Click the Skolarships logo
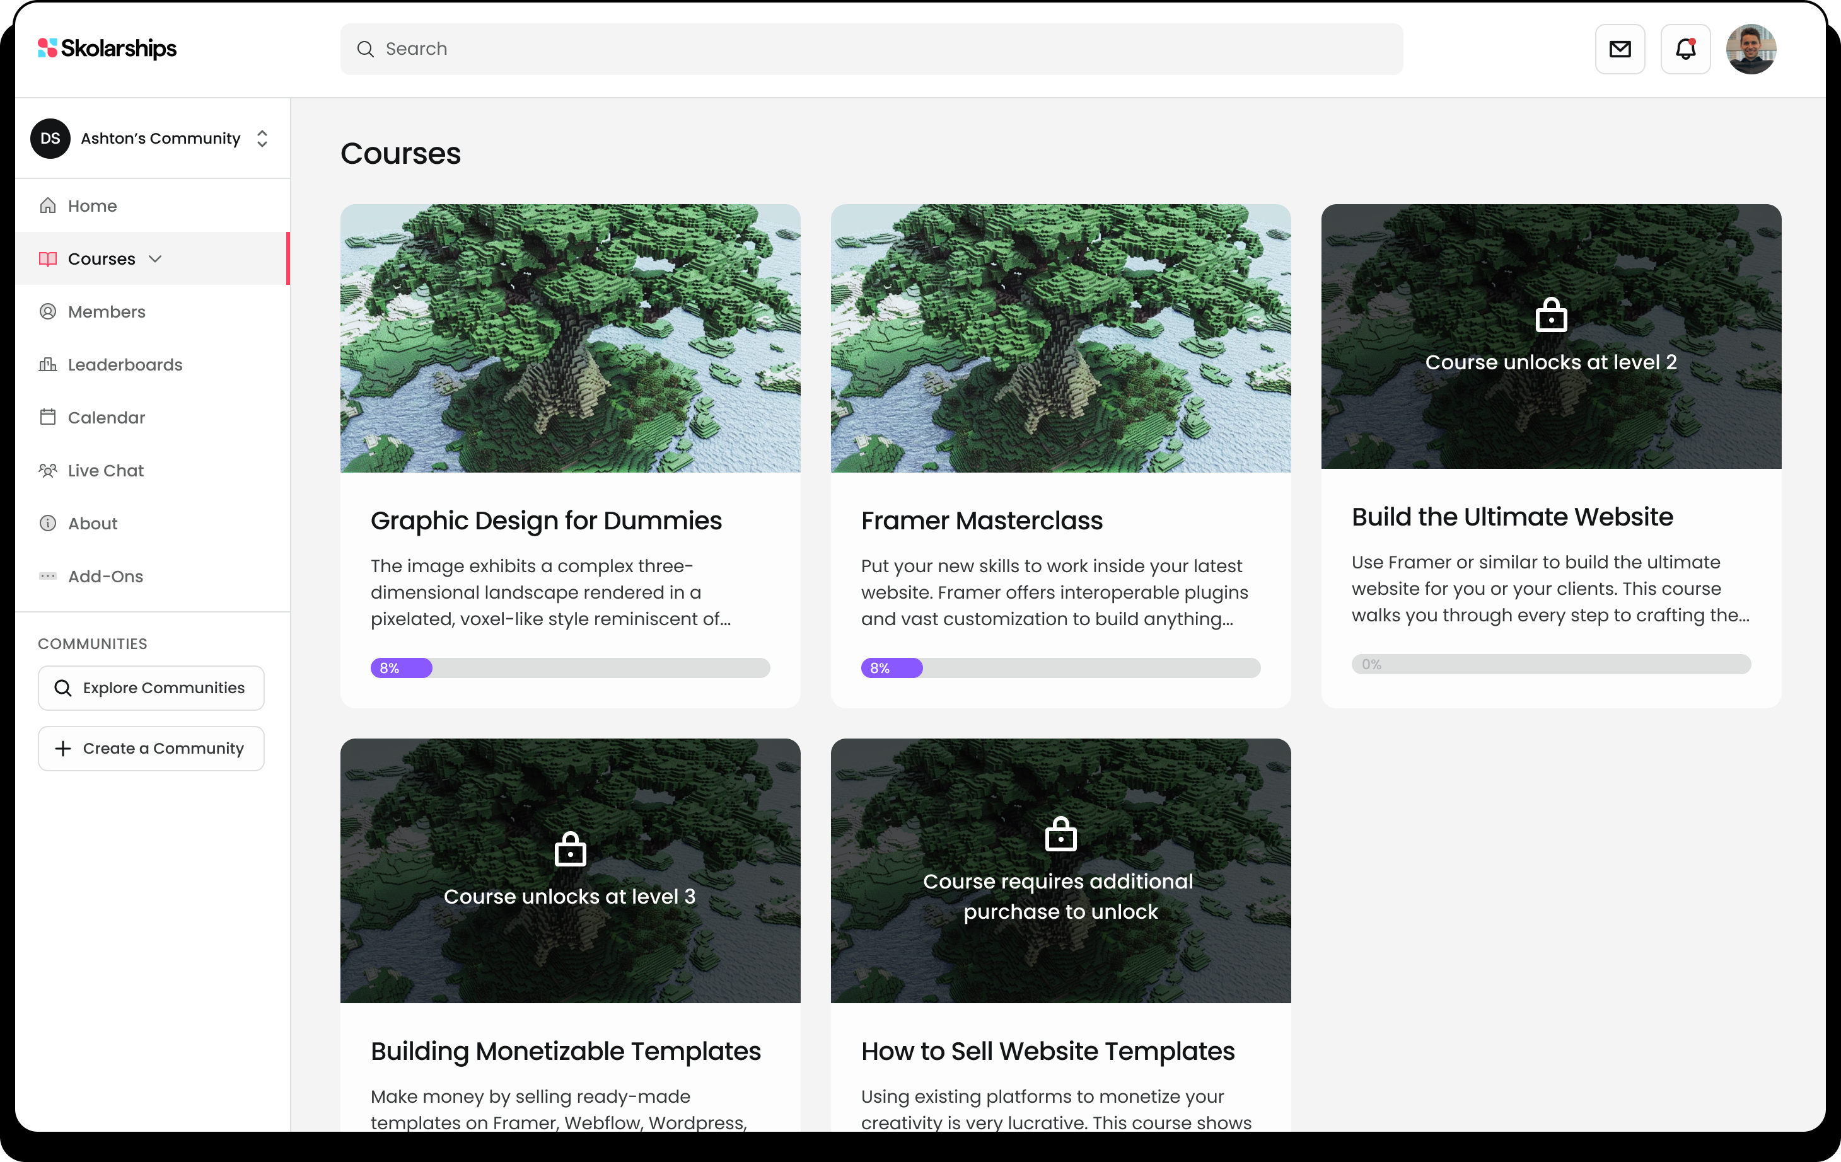 (107, 48)
